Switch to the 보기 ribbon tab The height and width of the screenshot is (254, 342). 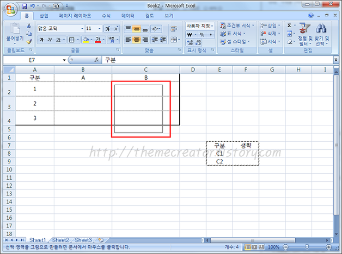tap(169, 16)
